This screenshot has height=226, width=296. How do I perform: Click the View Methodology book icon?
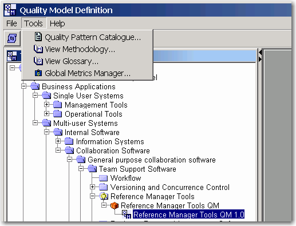pyautogui.click(x=38, y=49)
